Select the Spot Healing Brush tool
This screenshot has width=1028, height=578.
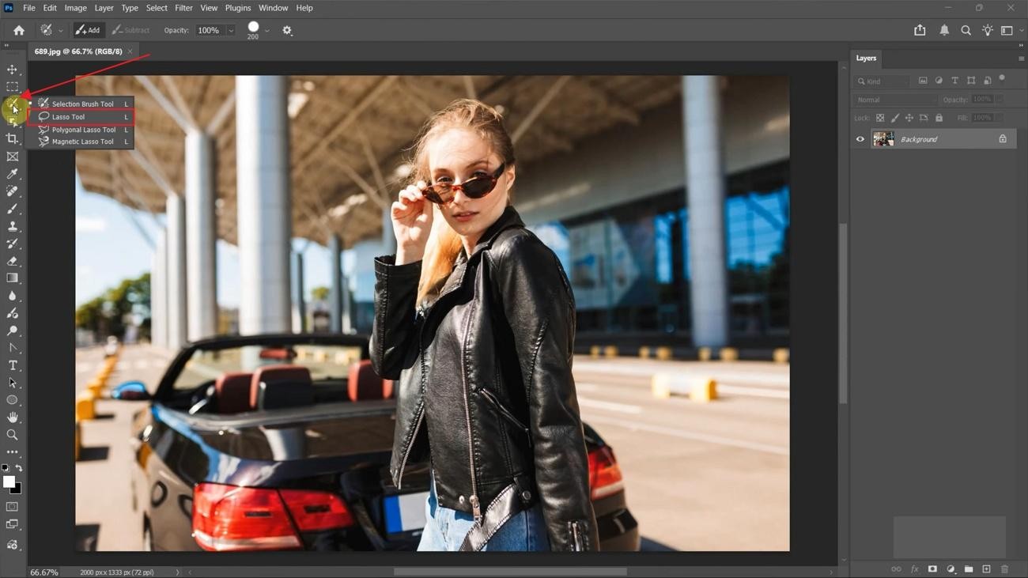pyautogui.click(x=12, y=191)
